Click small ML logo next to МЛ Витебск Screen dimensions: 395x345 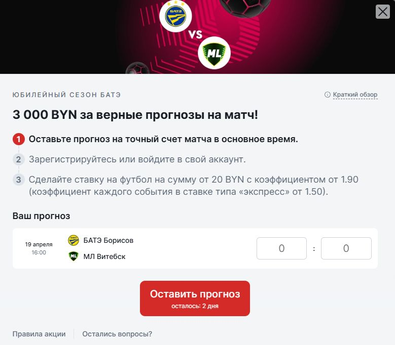tap(74, 256)
